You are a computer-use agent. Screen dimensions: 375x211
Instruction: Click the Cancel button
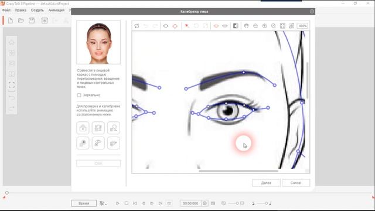[x=296, y=183]
